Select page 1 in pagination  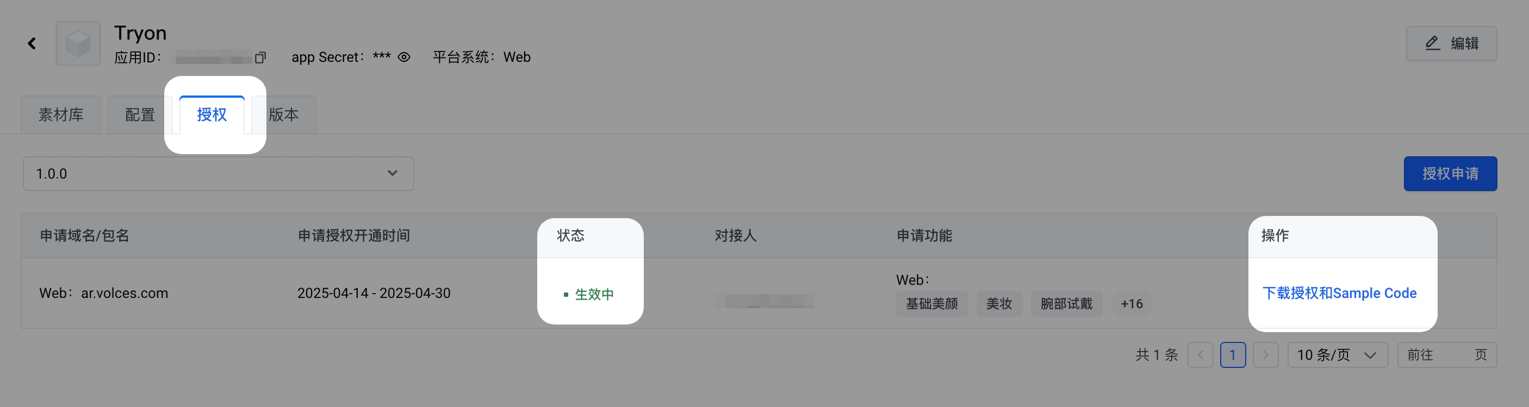1233,355
